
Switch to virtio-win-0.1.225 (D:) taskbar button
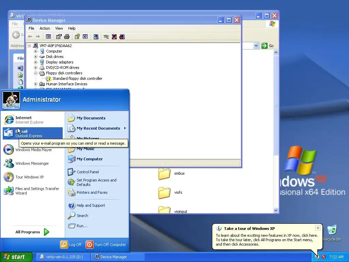coord(63,257)
